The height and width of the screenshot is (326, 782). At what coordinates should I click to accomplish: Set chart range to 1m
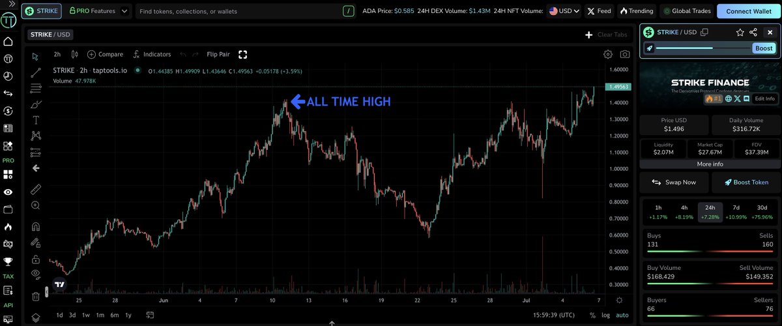click(100, 315)
